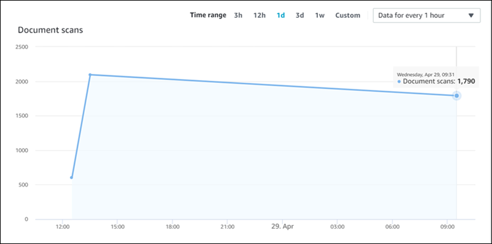Set time range to 1w

click(x=320, y=15)
